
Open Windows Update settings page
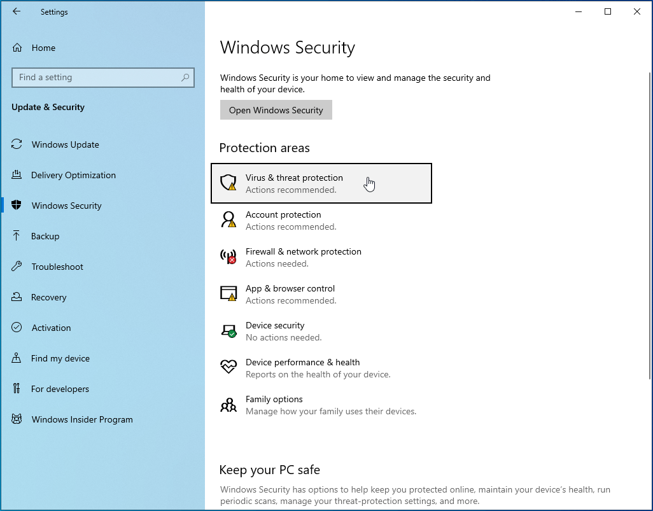click(x=65, y=144)
